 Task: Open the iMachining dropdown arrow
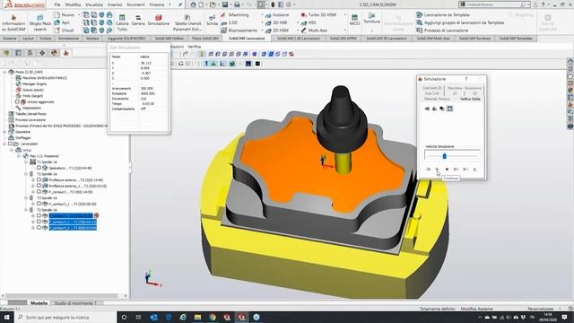[x=262, y=15]
